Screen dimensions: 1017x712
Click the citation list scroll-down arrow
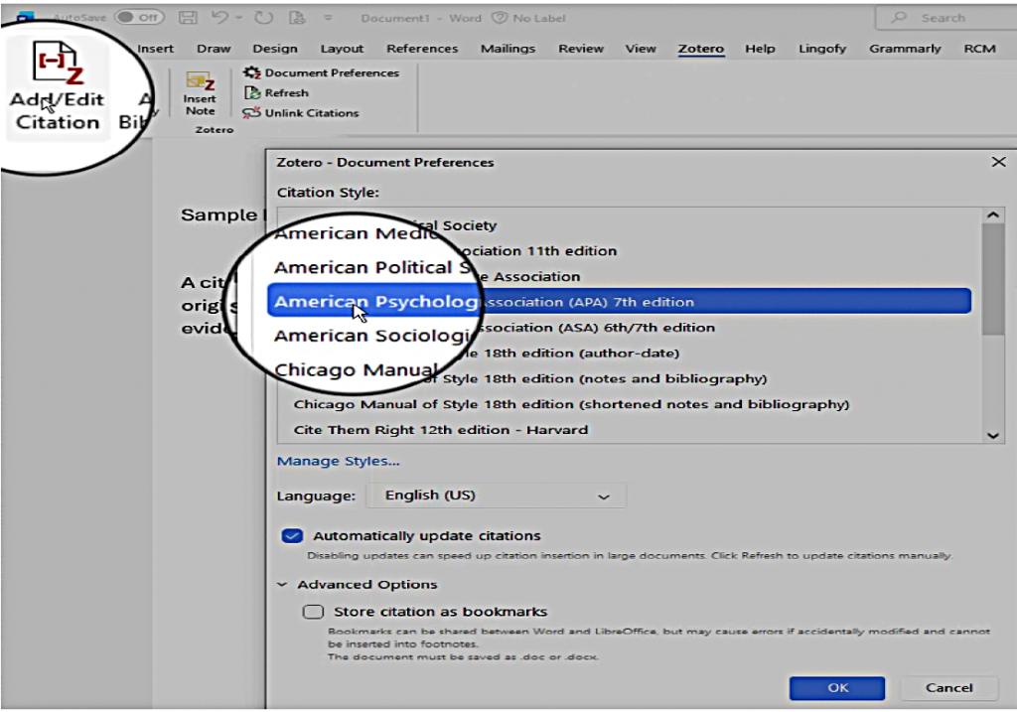992,434
